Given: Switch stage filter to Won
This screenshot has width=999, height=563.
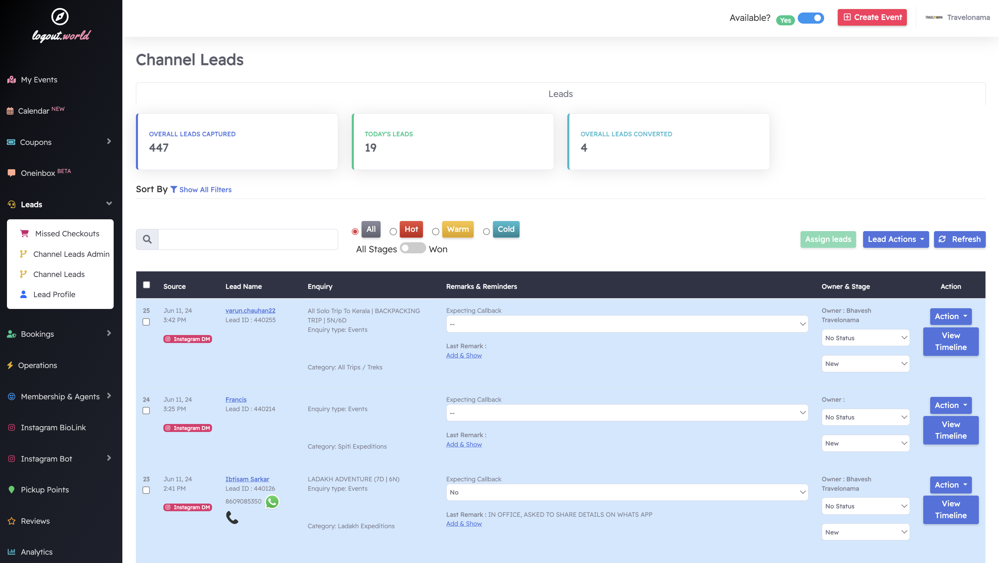Looking at the screenshot, I should tap(413, 248).
